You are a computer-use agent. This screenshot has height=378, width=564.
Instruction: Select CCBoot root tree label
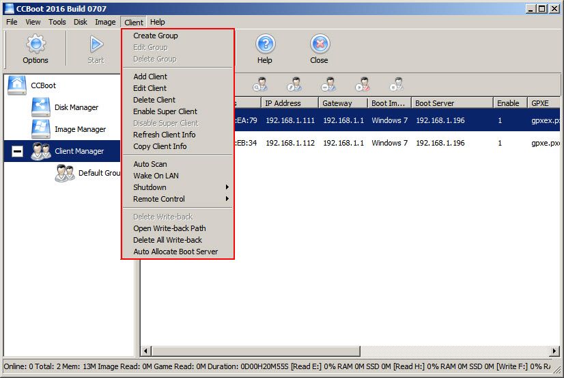(x=43, y=85)
